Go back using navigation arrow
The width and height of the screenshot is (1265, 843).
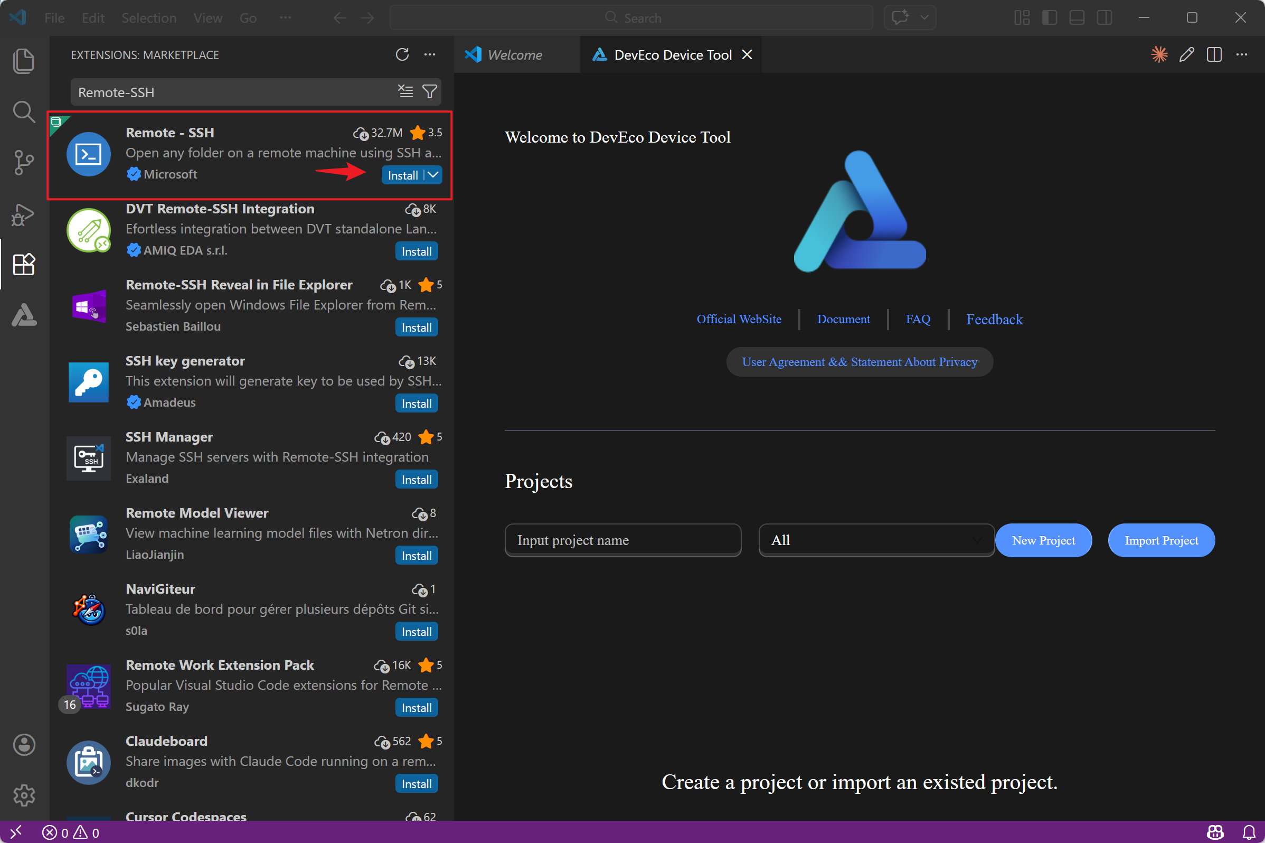click(x=339, y=18)
